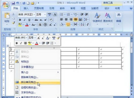This screenshot has width=134, height=98.
Task: Click Bold in the mini toolbar
Action: [x=17, y=43]
